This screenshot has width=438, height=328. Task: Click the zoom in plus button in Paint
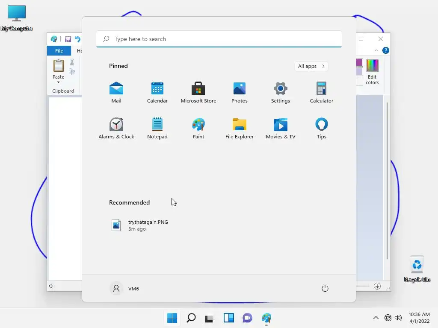[377, 286]
